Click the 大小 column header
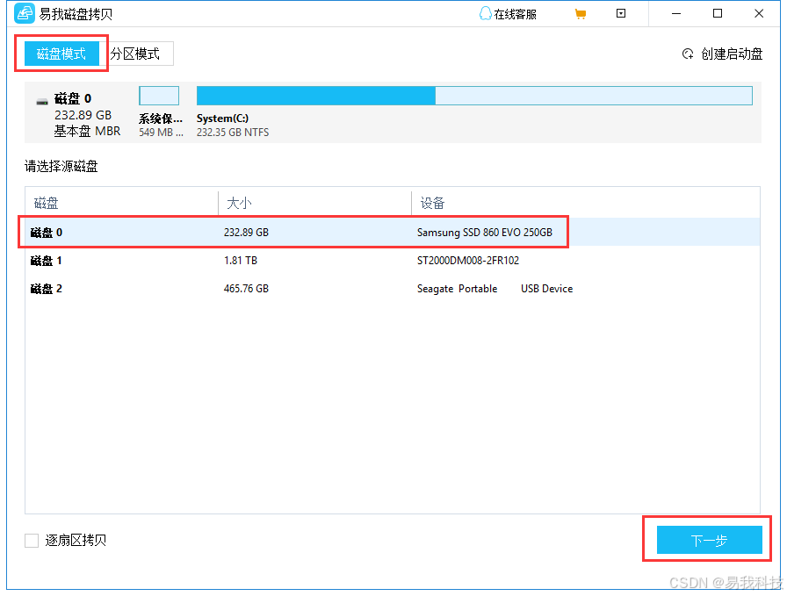The height and width of the screenshot is (596, 787). pos(314,203)
